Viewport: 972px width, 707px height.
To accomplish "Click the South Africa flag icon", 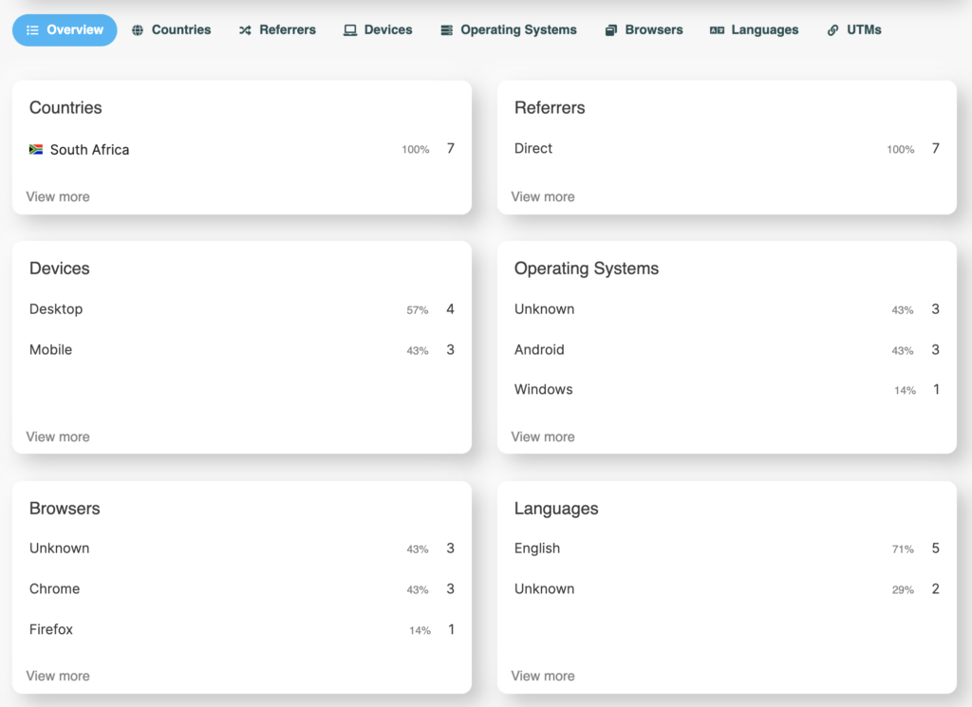I will (36, 149).
